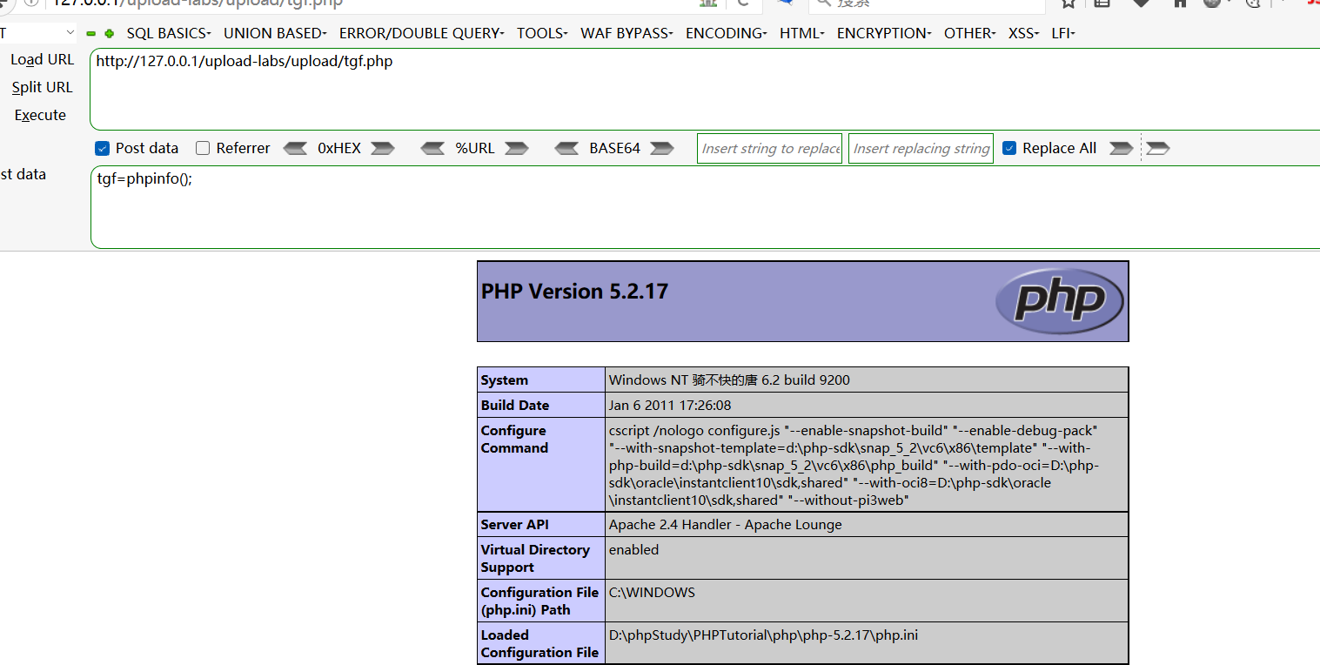Click the 'Server API' row label

tap(514, 524)
